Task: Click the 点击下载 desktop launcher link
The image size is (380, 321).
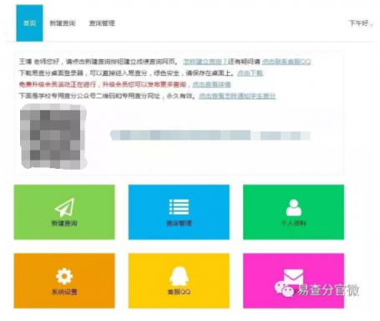Action: (250, 74)
